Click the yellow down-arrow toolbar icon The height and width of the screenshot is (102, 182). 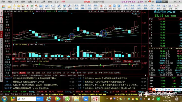pos(14,8)
